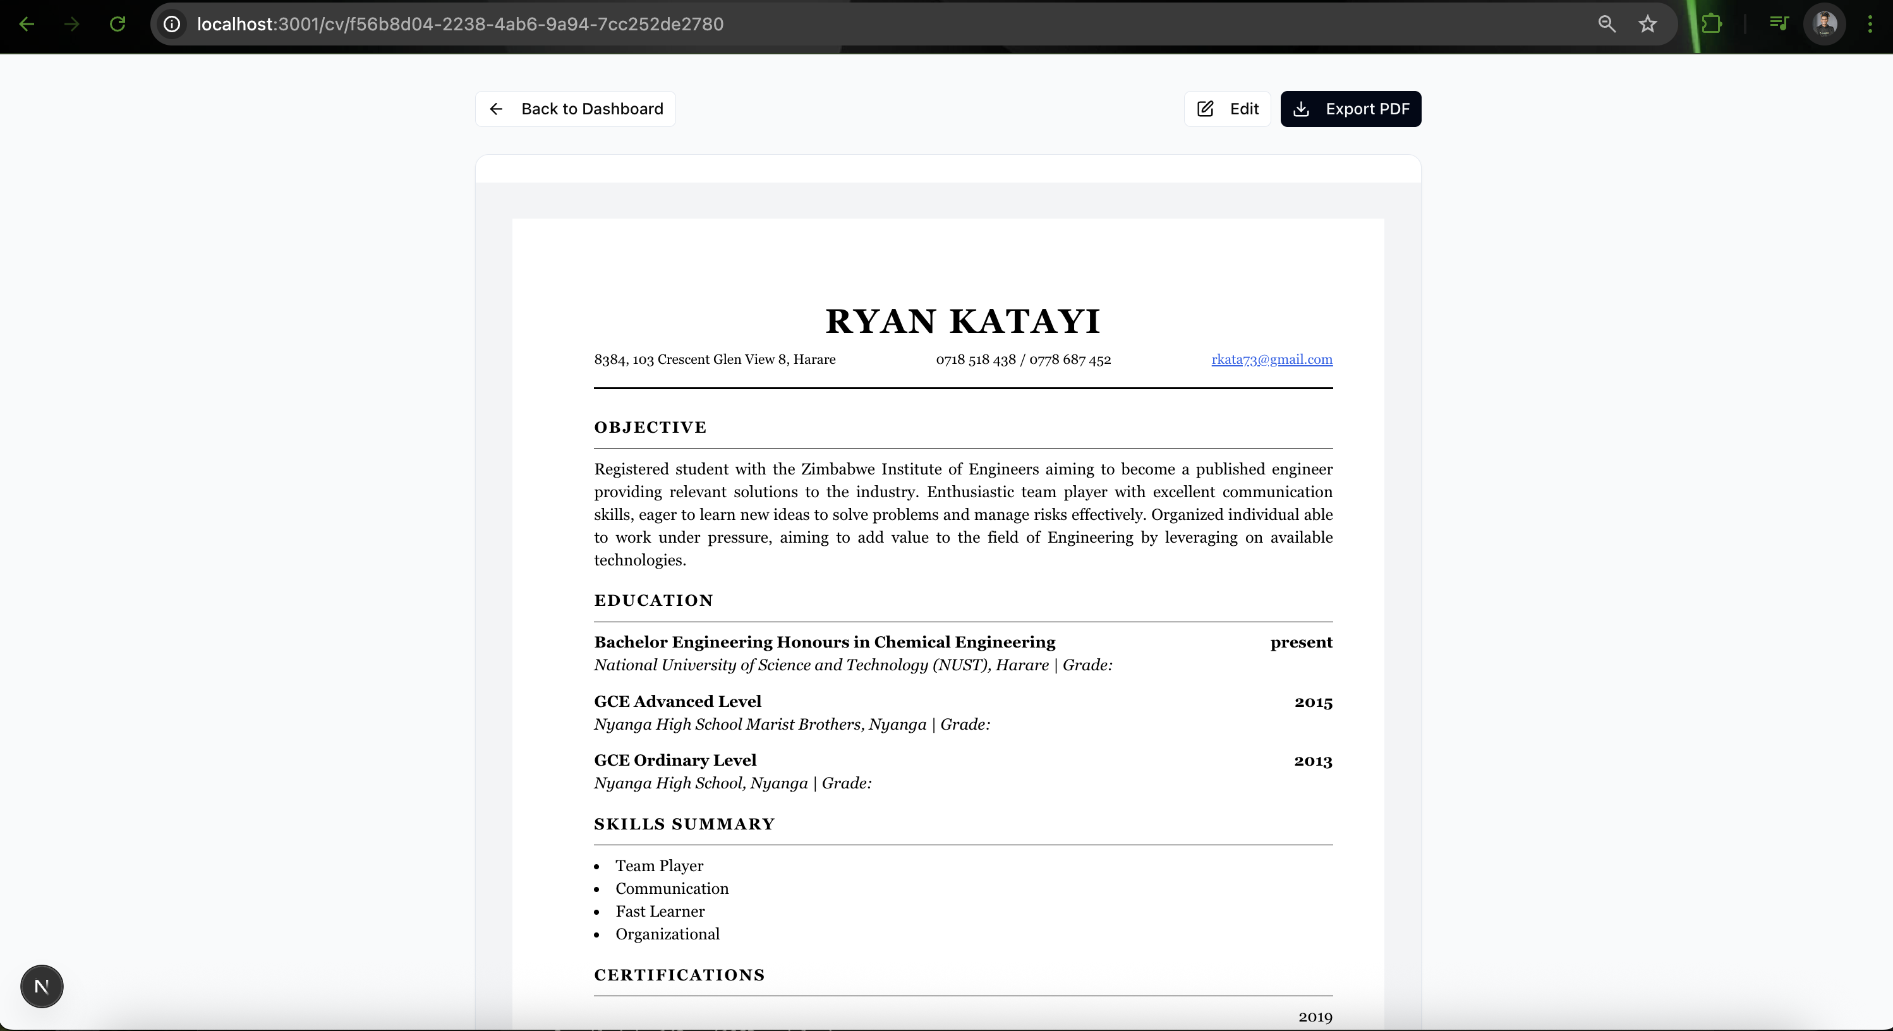Export the CV as PDF
The height and width of the screenshot is (1031, 1893).
coord(1351,109)
